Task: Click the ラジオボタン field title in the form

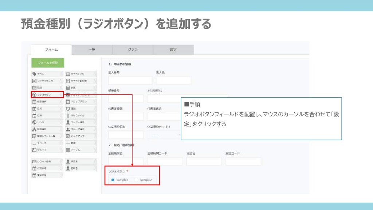Action: point(117,171)
